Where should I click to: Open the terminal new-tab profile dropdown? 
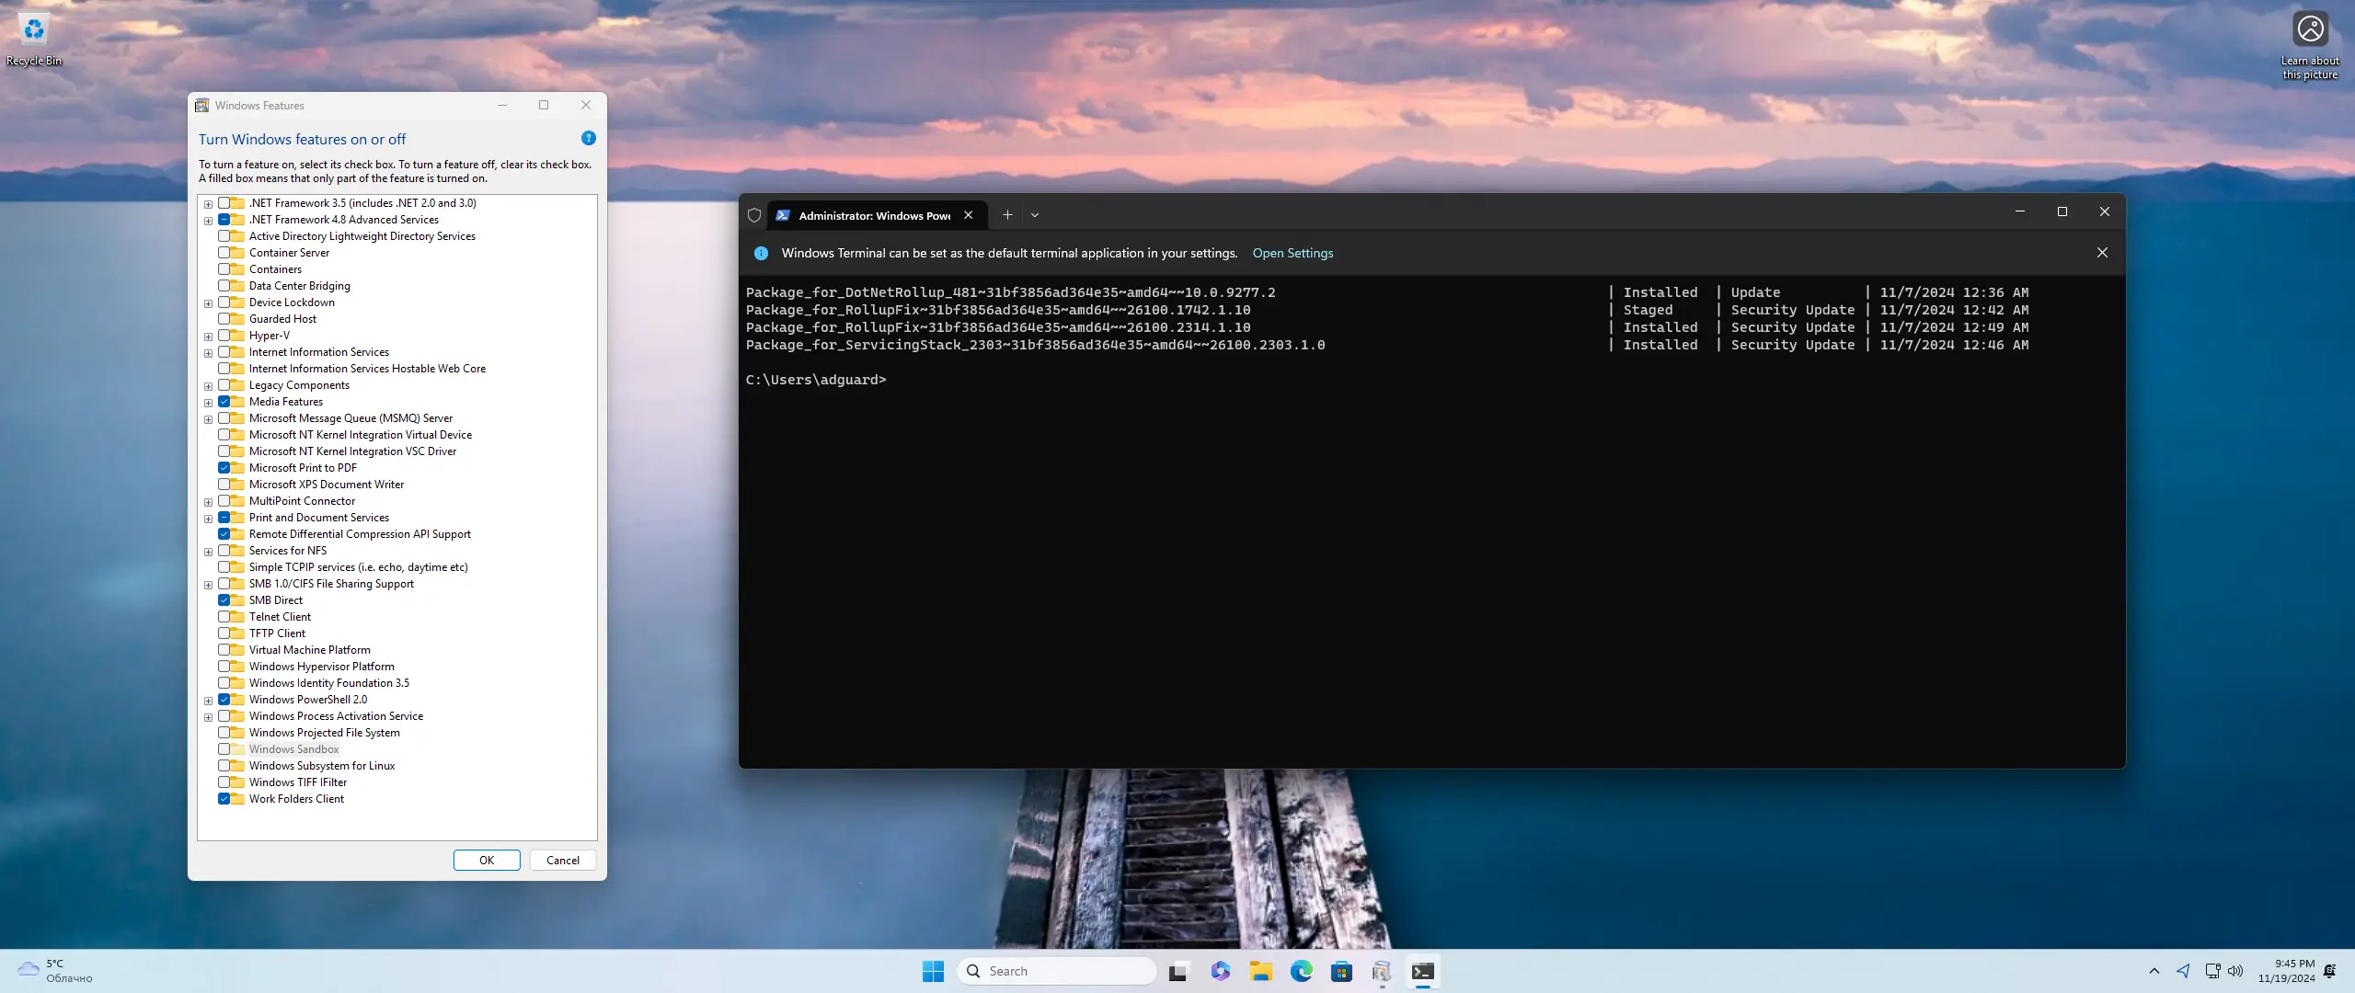tap(1035, 215)
